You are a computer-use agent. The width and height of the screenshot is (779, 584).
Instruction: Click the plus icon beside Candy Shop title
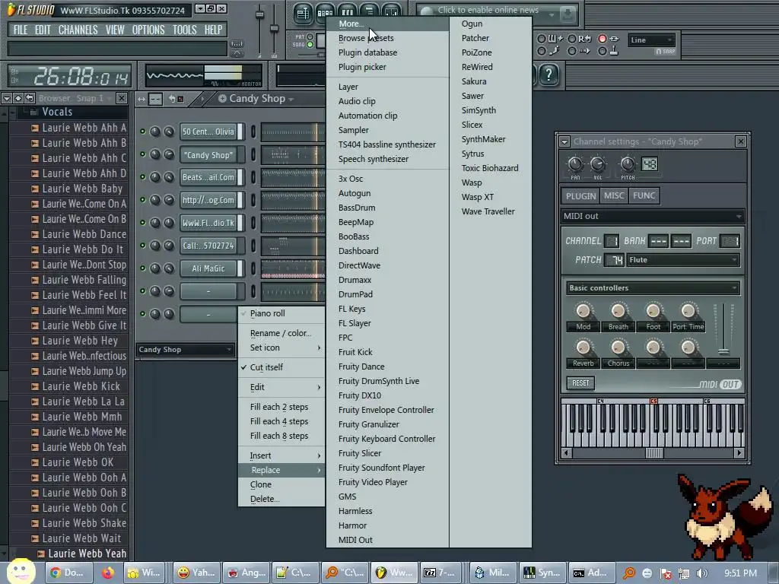tap(222, 98)
